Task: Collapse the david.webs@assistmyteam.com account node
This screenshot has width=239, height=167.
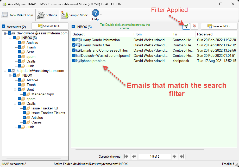Action: point(5,33)
